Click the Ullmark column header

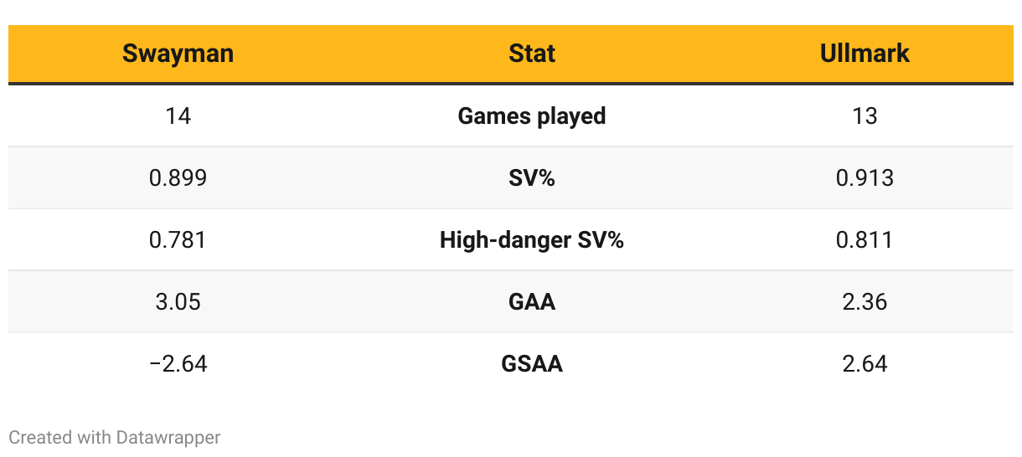point(865,54)
